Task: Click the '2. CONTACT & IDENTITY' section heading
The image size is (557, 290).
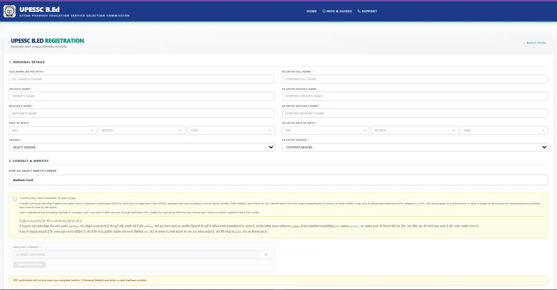Action: tap(29, 161)
